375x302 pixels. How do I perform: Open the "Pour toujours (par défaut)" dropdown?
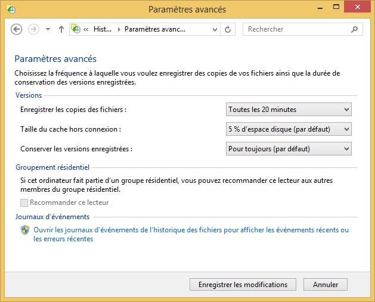[x=289, y=148]
